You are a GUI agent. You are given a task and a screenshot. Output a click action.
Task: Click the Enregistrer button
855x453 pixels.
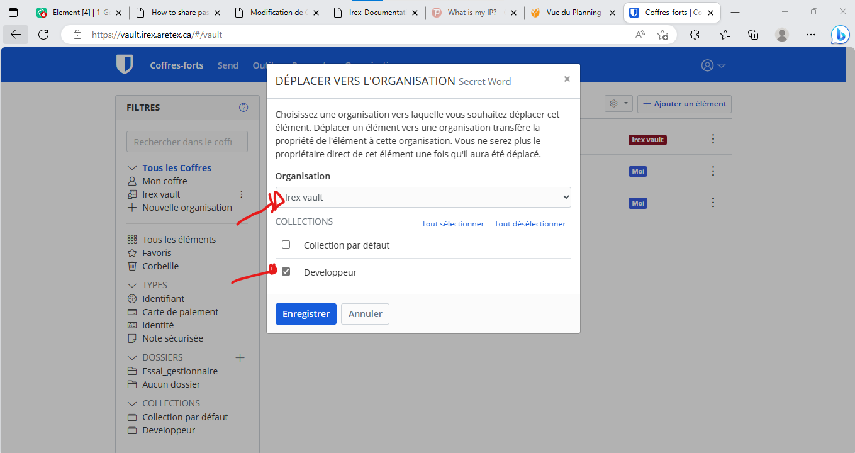point(306,314)
